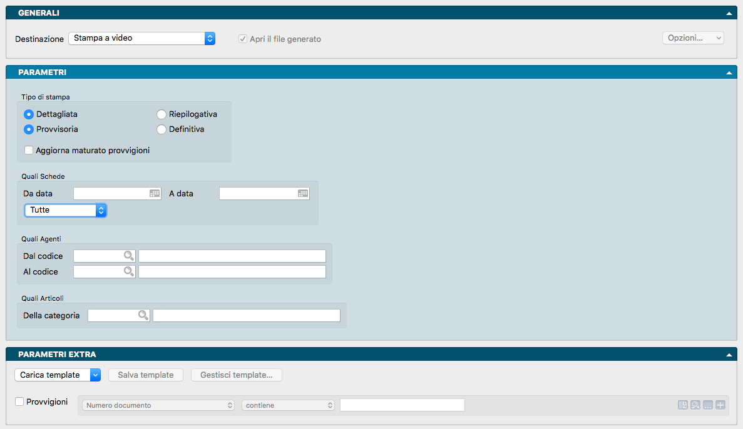The width and height of the screenshot is (743, 429).
Task: Open the Carica template dropdown
Action: point(58,375)
